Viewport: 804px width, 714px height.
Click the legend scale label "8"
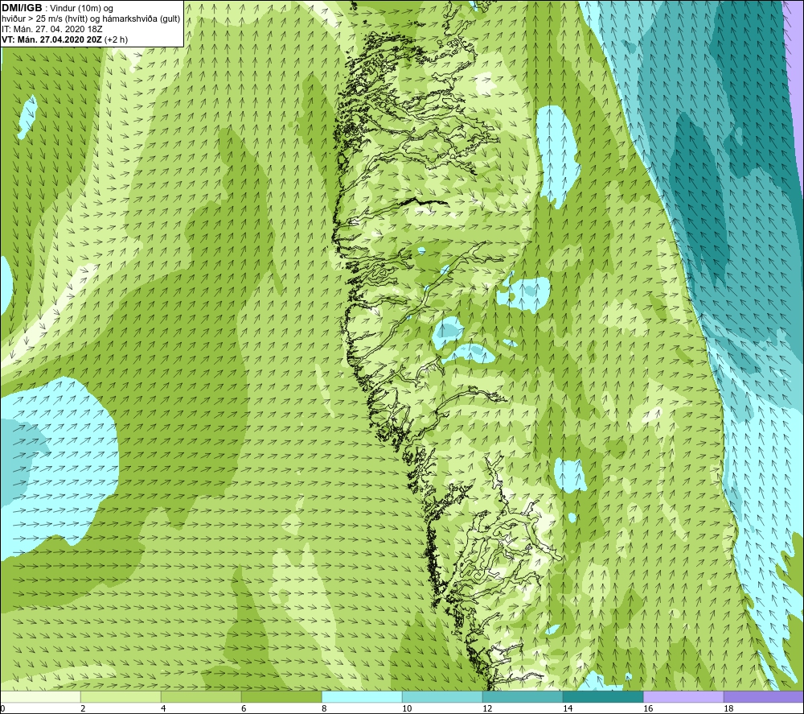[324, 709]
